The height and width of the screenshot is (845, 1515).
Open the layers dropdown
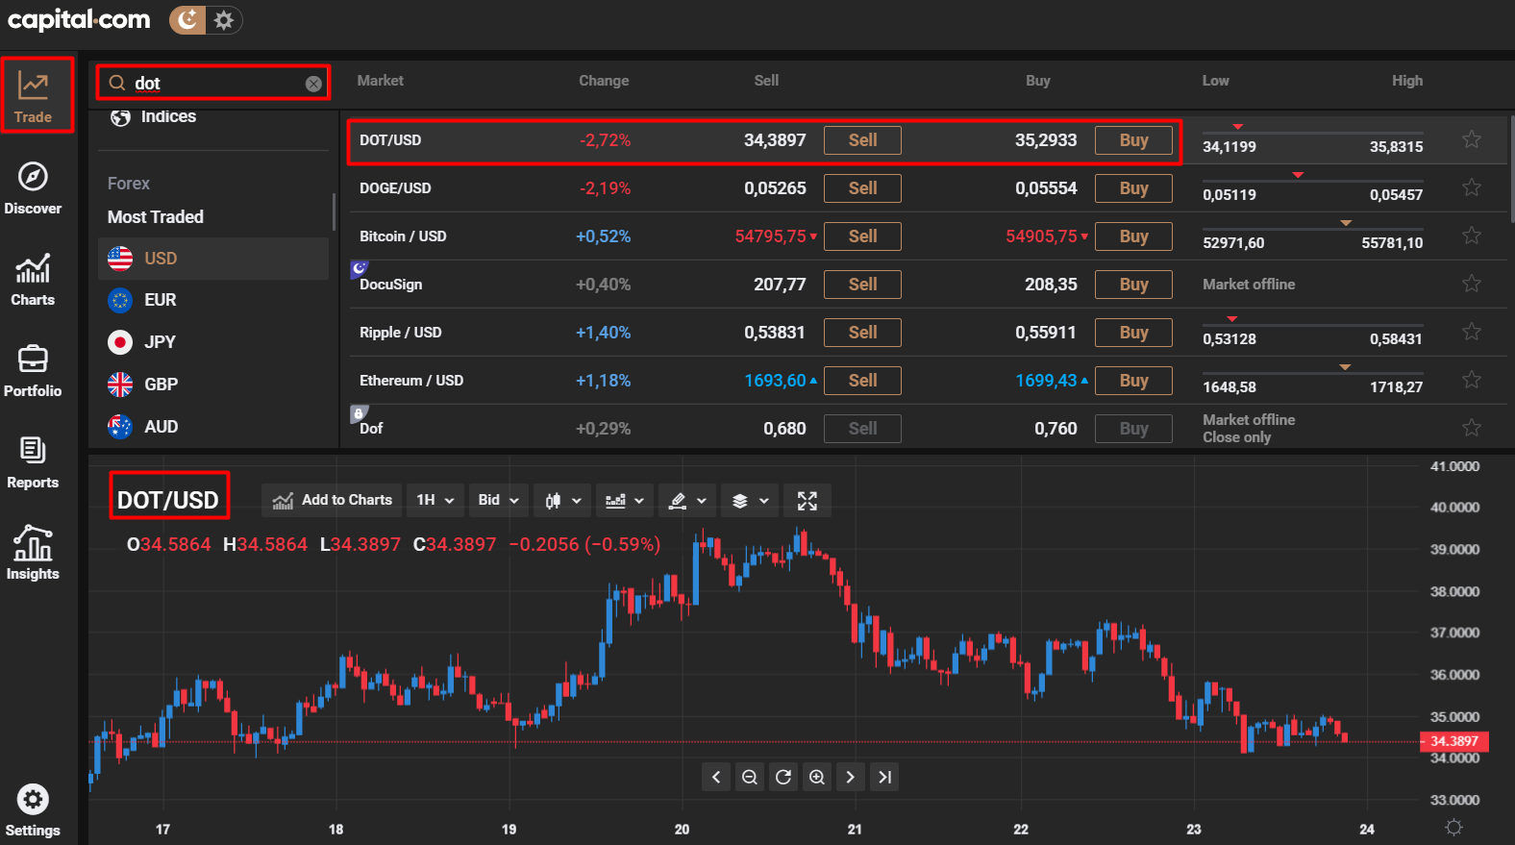pos(750,500)
